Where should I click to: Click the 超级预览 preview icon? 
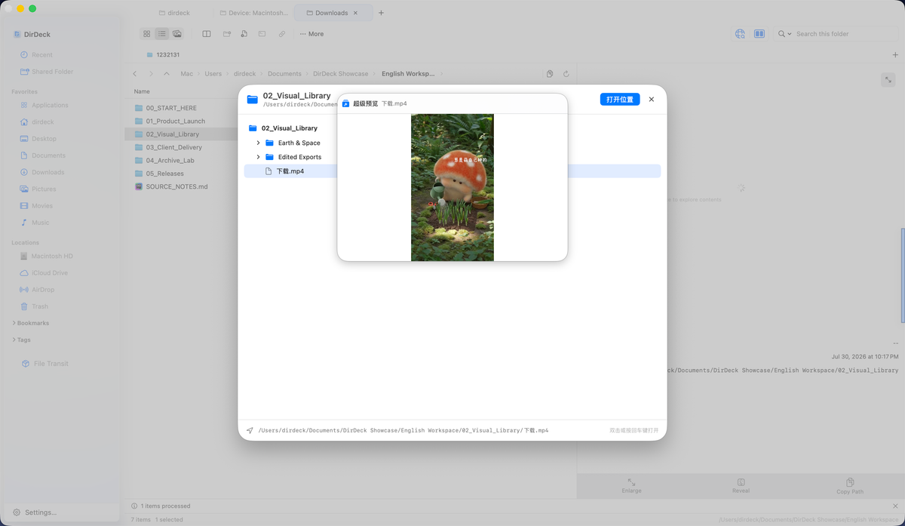pos(346,103)
